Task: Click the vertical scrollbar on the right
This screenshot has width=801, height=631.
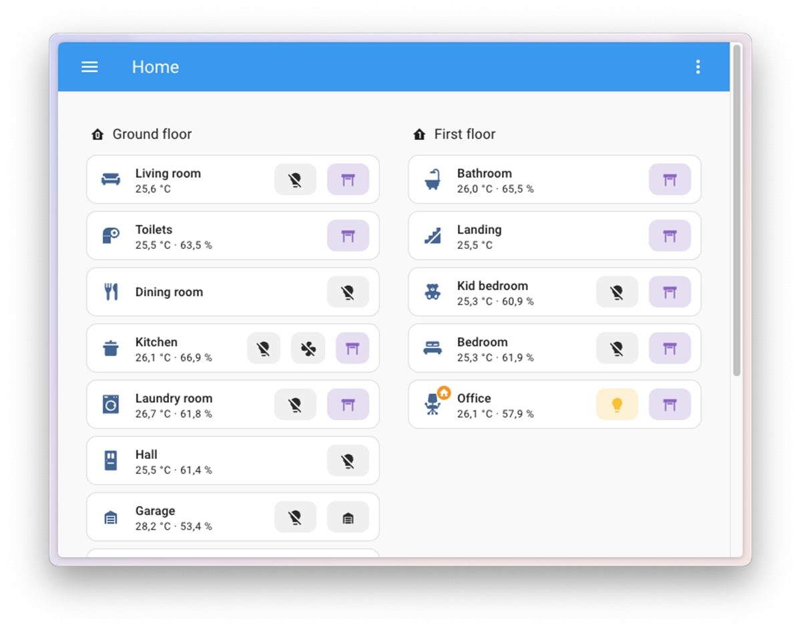Action: [736, 210]
